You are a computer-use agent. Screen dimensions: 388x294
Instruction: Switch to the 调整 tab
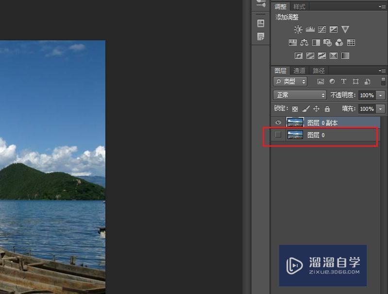(280, 7)
